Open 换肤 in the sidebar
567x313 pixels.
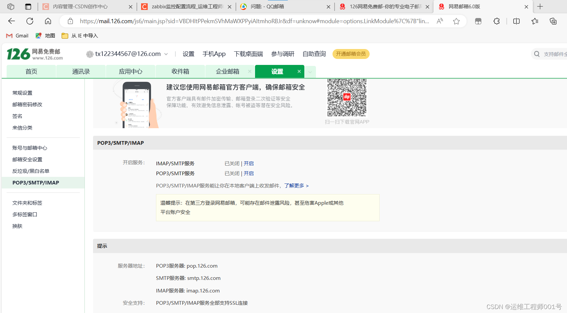(x=17, y=226)
